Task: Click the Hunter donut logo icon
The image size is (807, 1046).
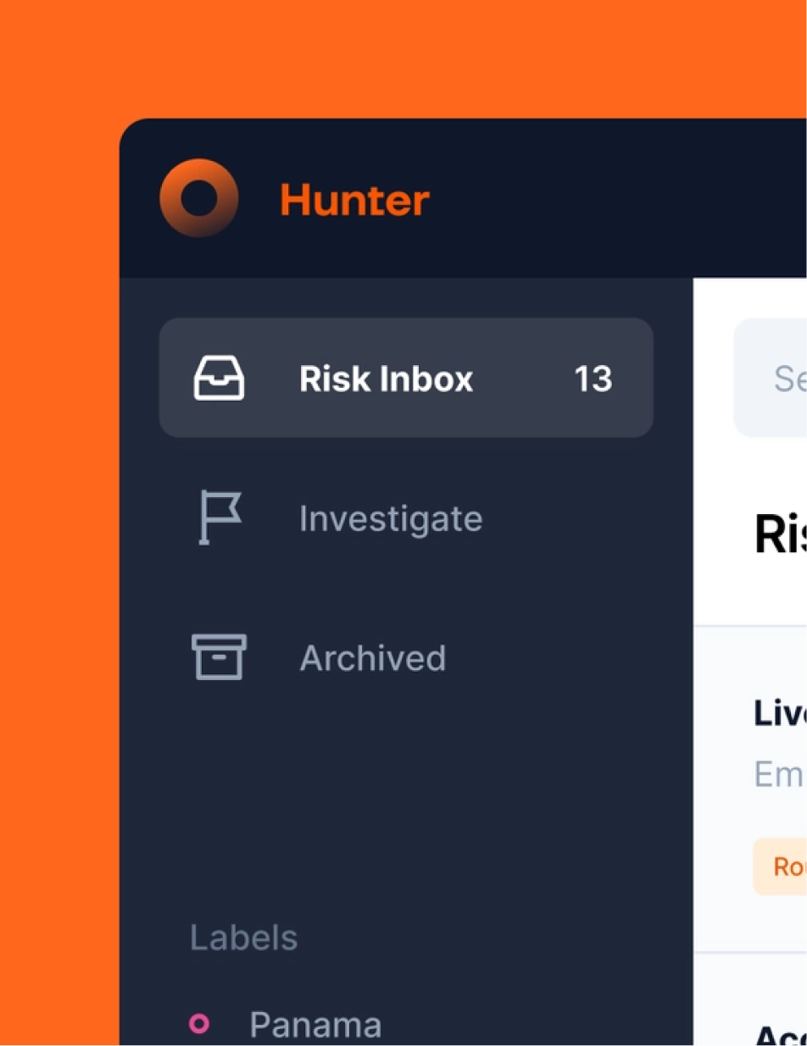Action: (x=198, y=198)
